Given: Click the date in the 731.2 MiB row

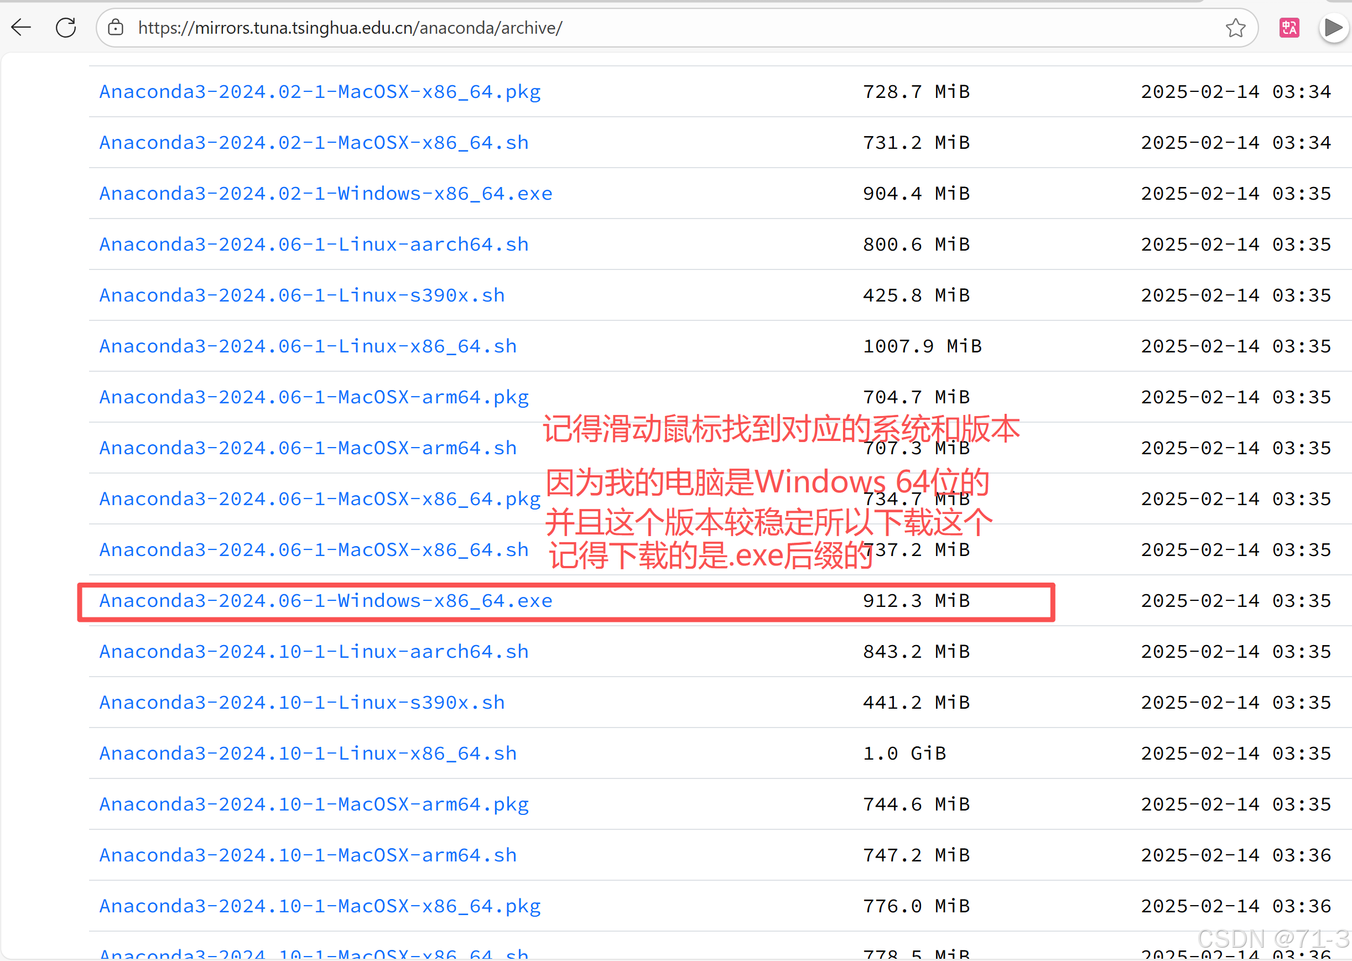Looking at the screenshot, I should point(1236,143).
